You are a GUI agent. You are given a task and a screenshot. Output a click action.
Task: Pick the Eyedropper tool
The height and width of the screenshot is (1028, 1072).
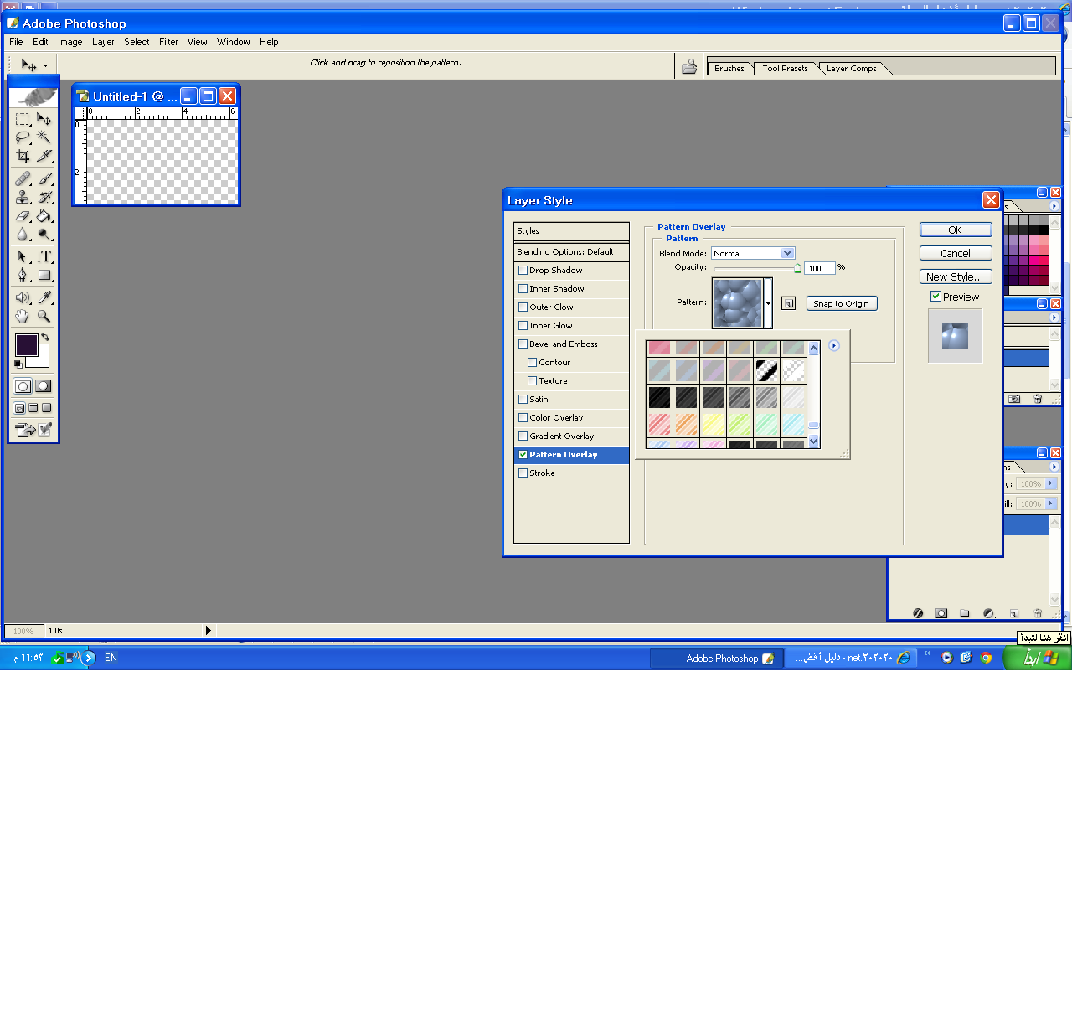[x=44, y=297]
